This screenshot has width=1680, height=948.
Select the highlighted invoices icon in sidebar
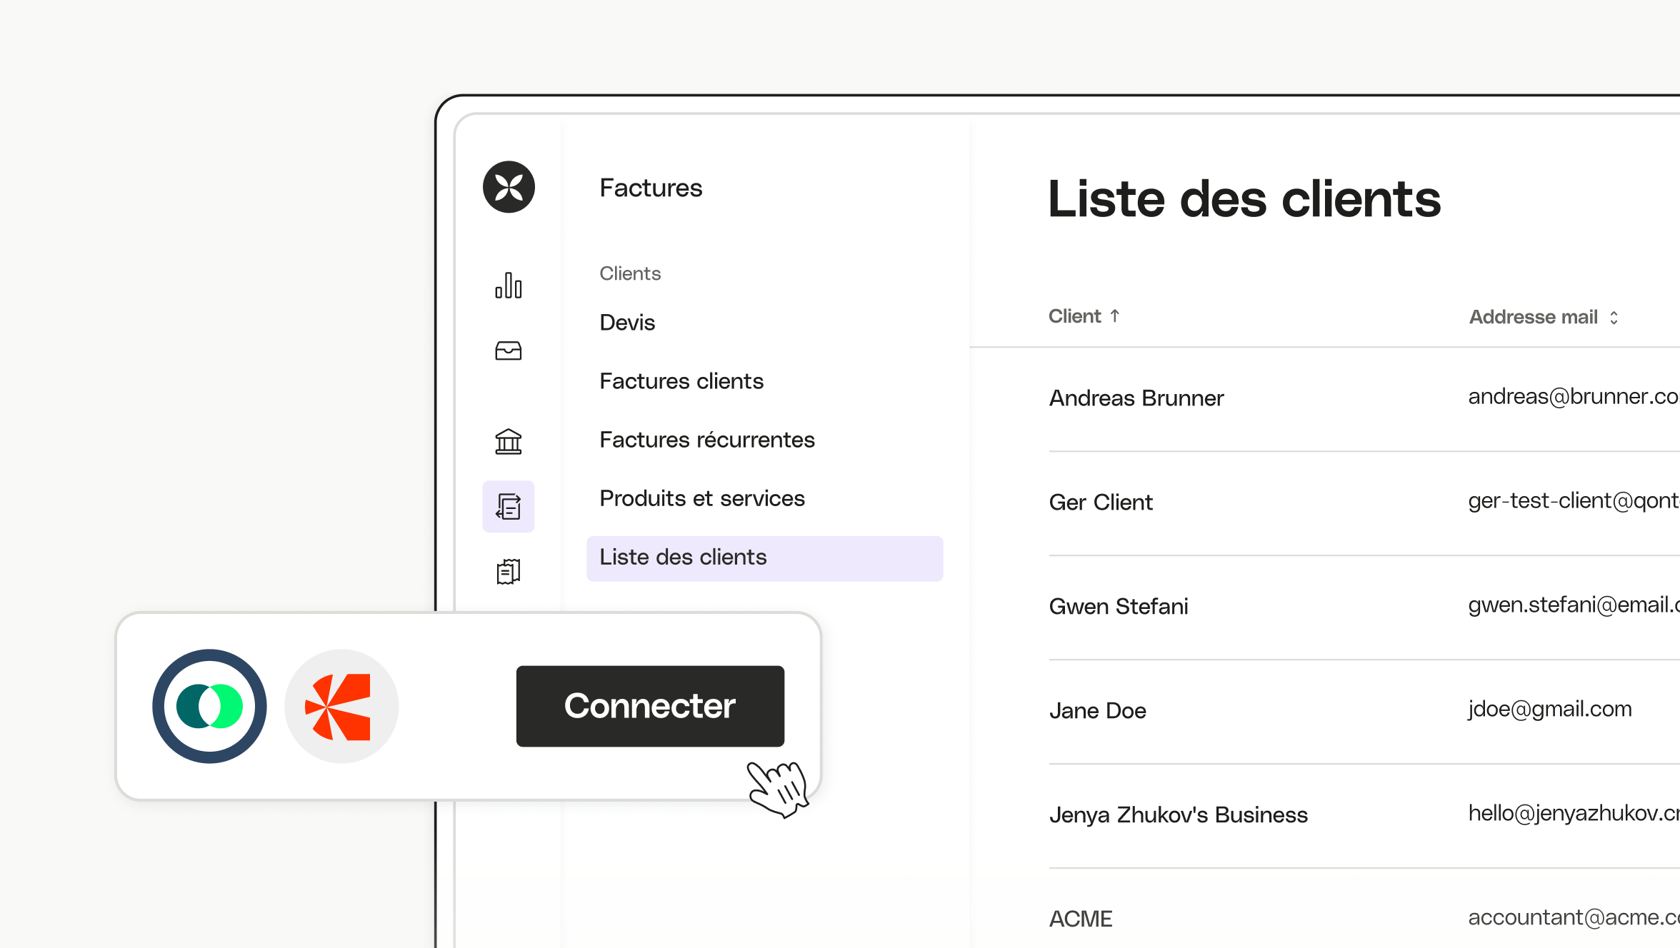(509, 506)
